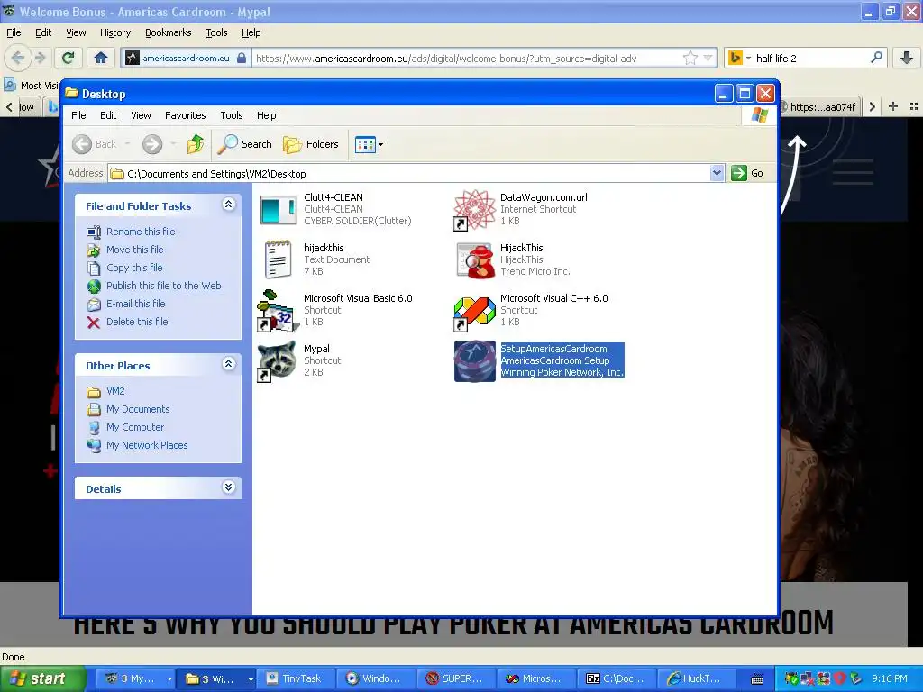923x692 pixels.
Task: Go to My Documents in Other Places
Action: click(x=138, y=409)
